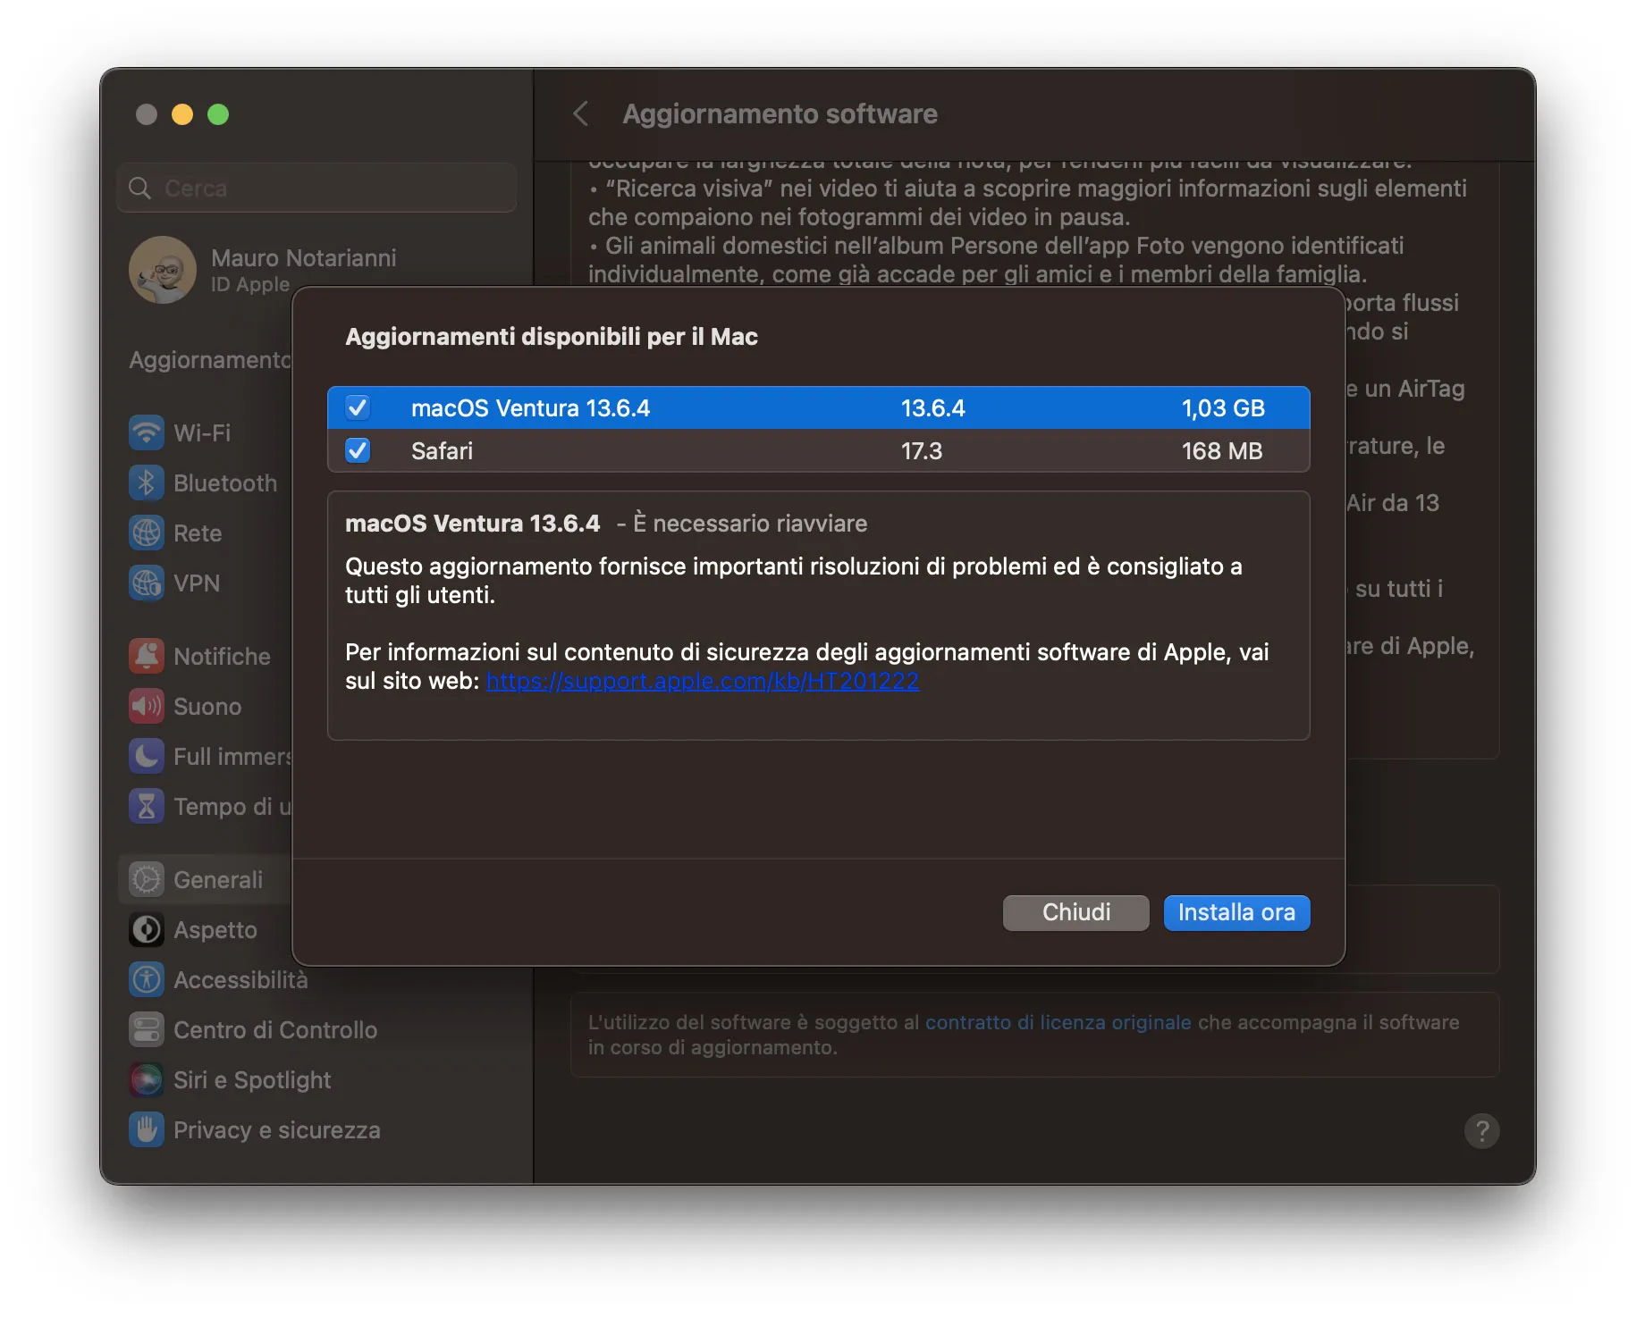Viewport: 1636px width, 1317px height.
Task: Click the Aspetto icon in sidebar
Action: [147, 930]
